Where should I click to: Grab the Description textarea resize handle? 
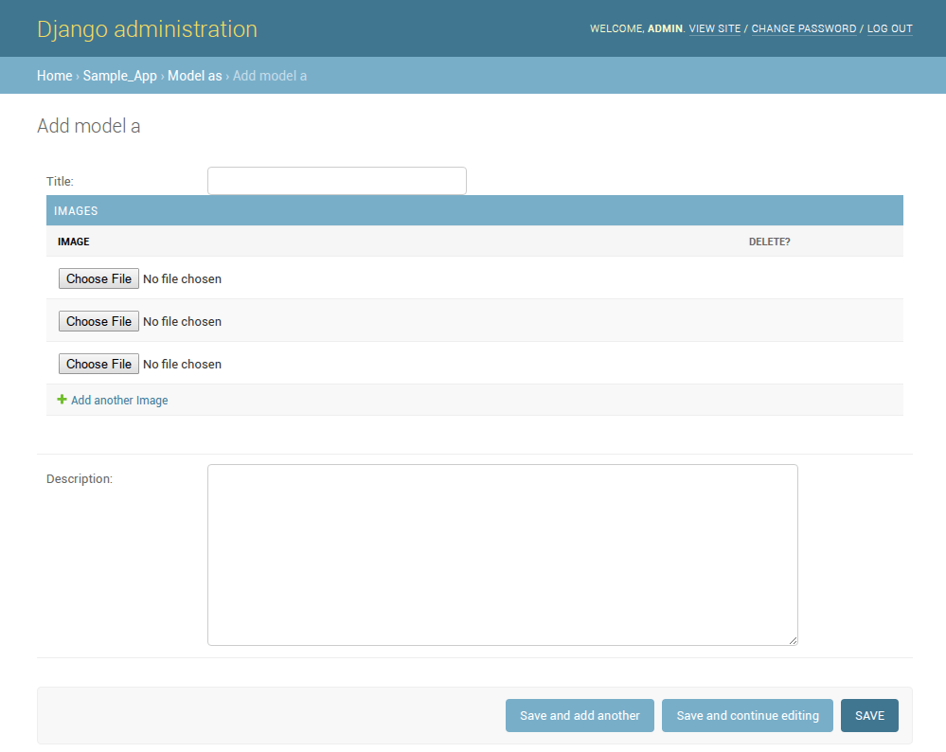793,640
